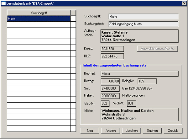Image resolution: width=188 pixels, height=139 pixels.
Task: Click the BLZ field
Action: 112,56
